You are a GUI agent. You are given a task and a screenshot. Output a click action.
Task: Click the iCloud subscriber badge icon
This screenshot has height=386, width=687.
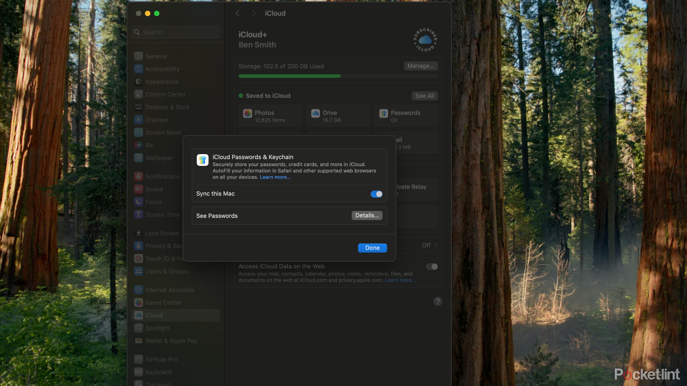coord(425,40)
